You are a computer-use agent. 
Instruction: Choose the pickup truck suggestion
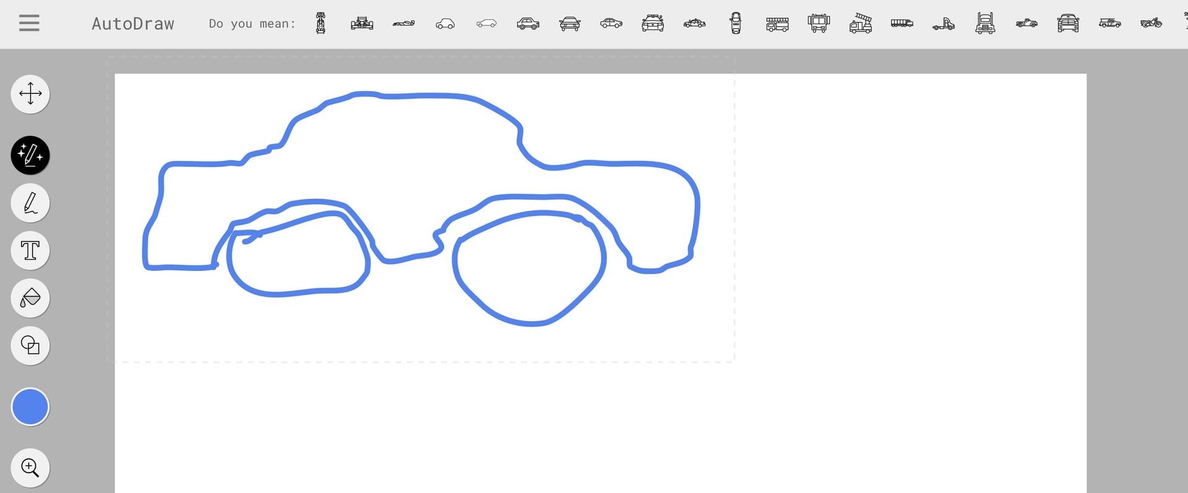(1027, 24)
